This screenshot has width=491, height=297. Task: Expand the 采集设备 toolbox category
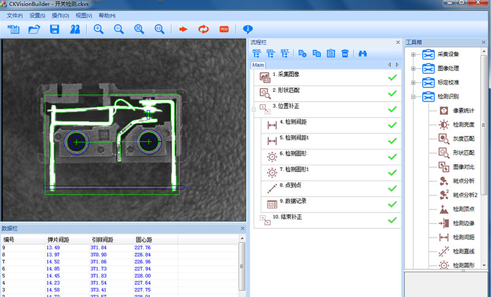pos(414,55)
